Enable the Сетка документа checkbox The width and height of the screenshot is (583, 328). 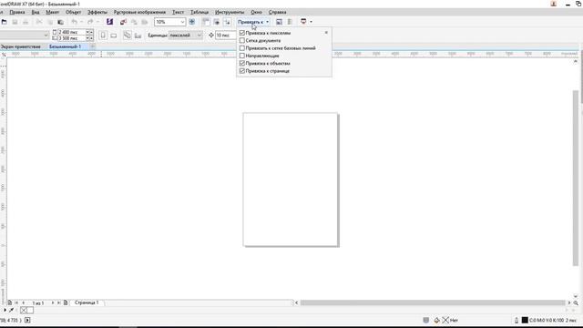[242, 40]
